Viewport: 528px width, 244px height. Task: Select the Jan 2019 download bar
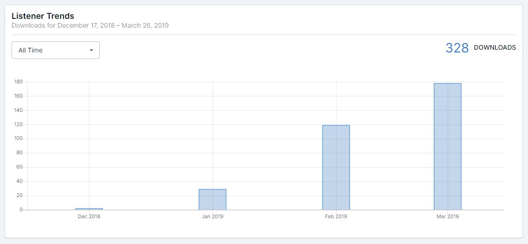212,199
